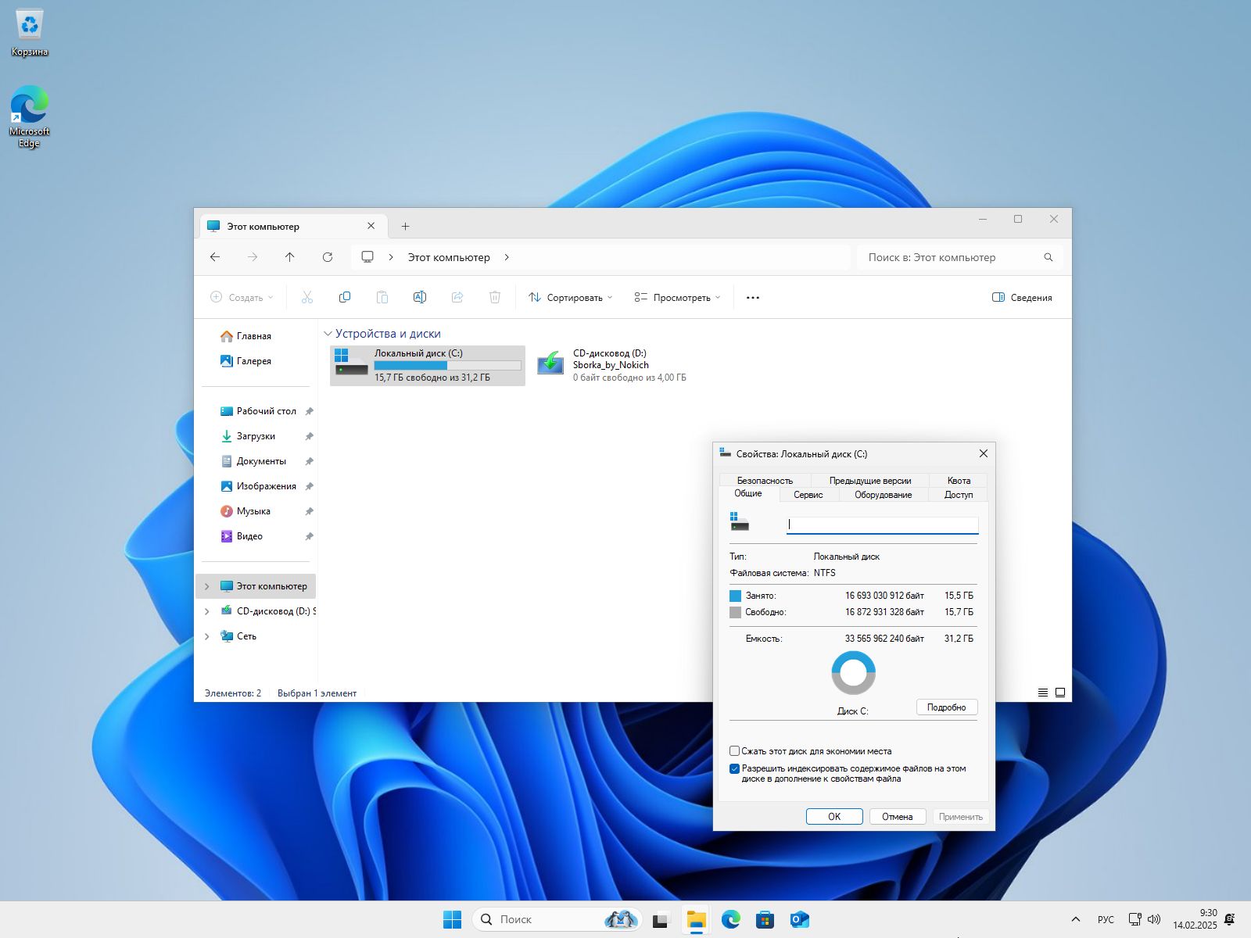Click the disk usage pie chart for Диск C
Image resolution: width=1251 pixels, height=938 pixels.
point(852,671)
